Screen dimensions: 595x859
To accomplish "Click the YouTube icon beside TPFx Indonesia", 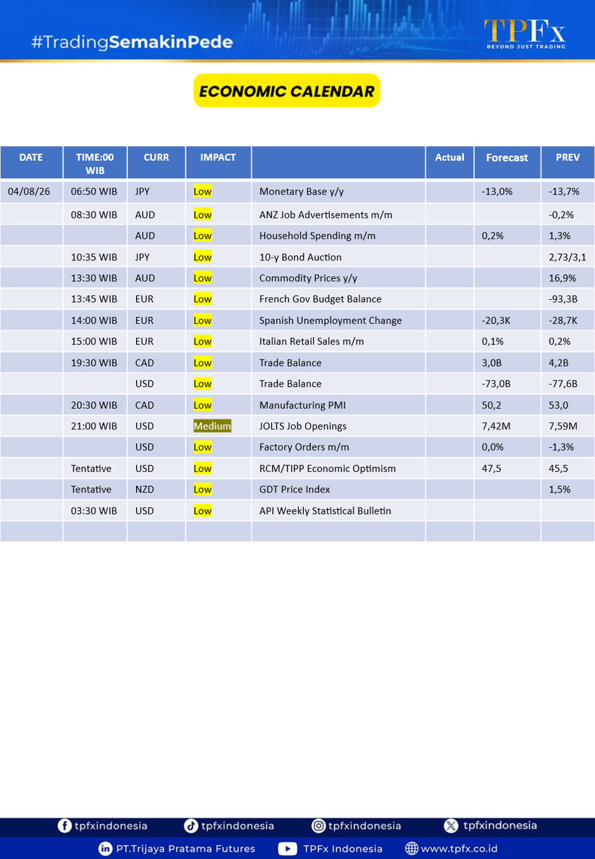I will (x=287, y=848).
